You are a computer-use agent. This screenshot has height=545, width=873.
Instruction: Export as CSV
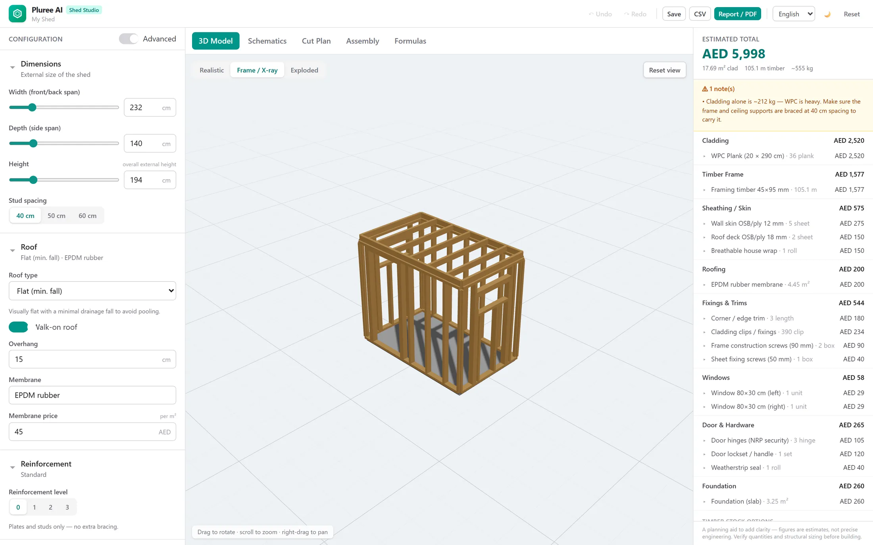point(700,14)
